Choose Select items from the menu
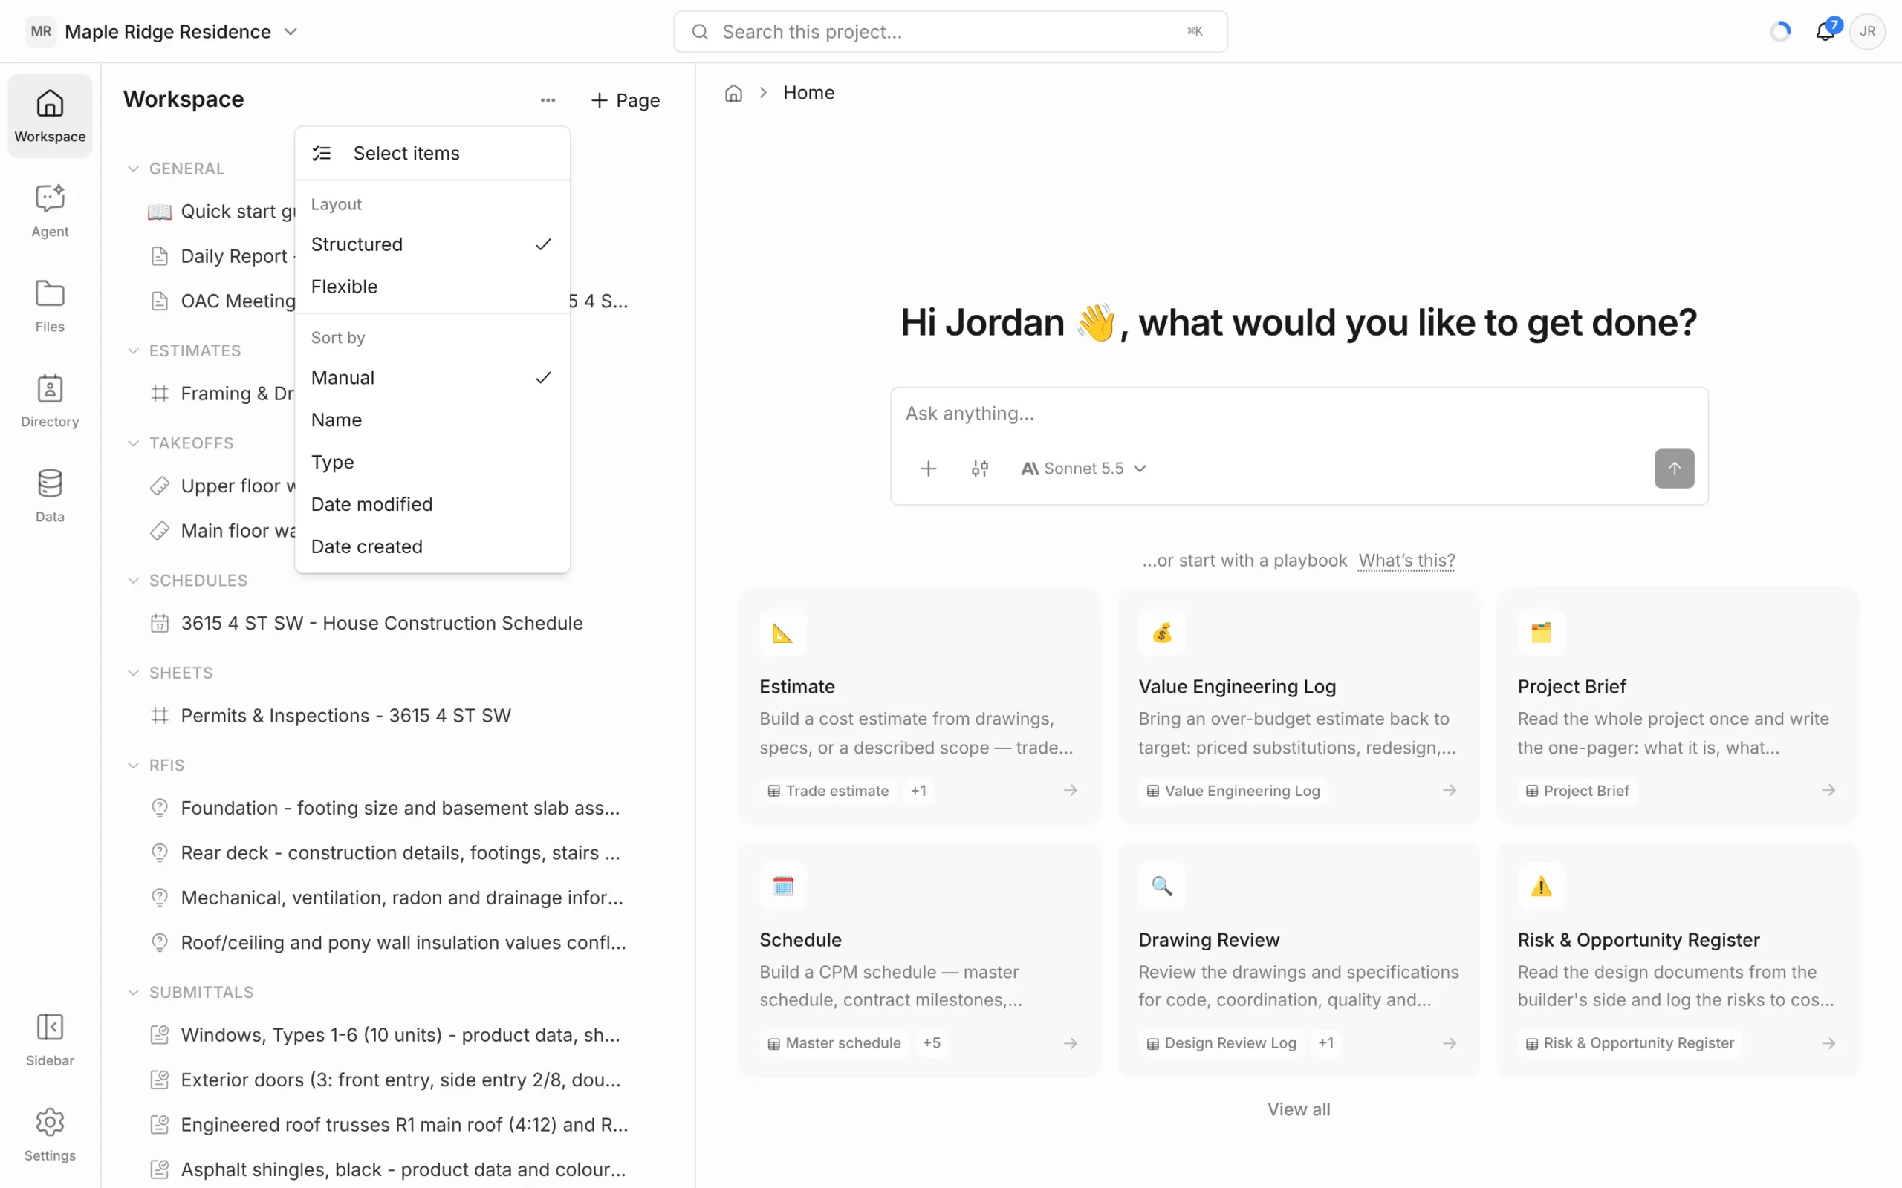1902x1188 pixels. [x=432, y=153]
